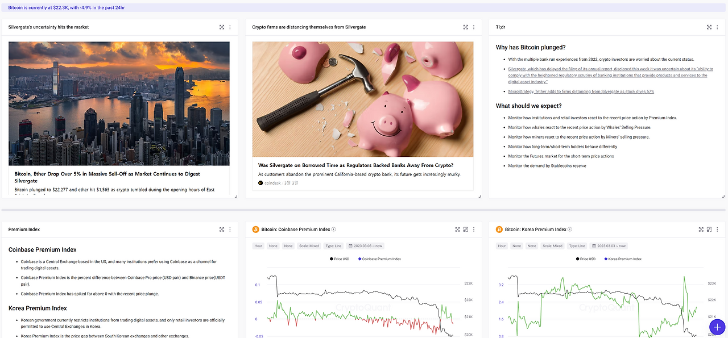Click the Korea Premium Index section heading text
728x338 pixels.
click(38, 308)
